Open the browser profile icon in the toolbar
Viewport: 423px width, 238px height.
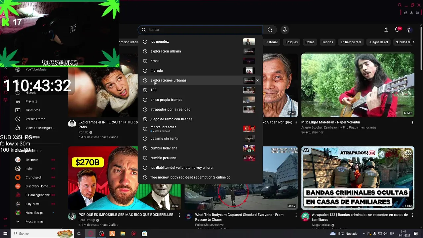405,12
